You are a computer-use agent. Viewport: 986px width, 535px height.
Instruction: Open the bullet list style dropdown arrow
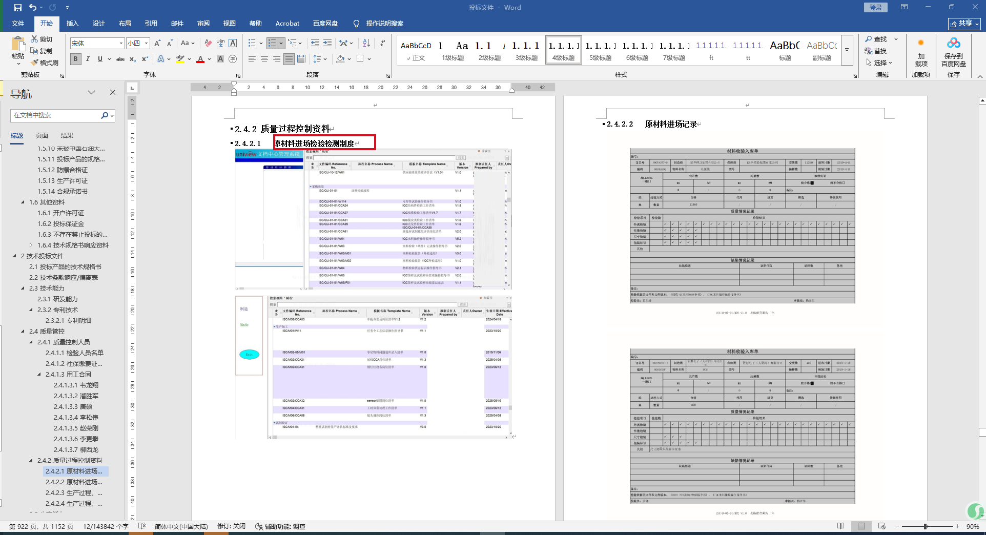tap(261, 43)
